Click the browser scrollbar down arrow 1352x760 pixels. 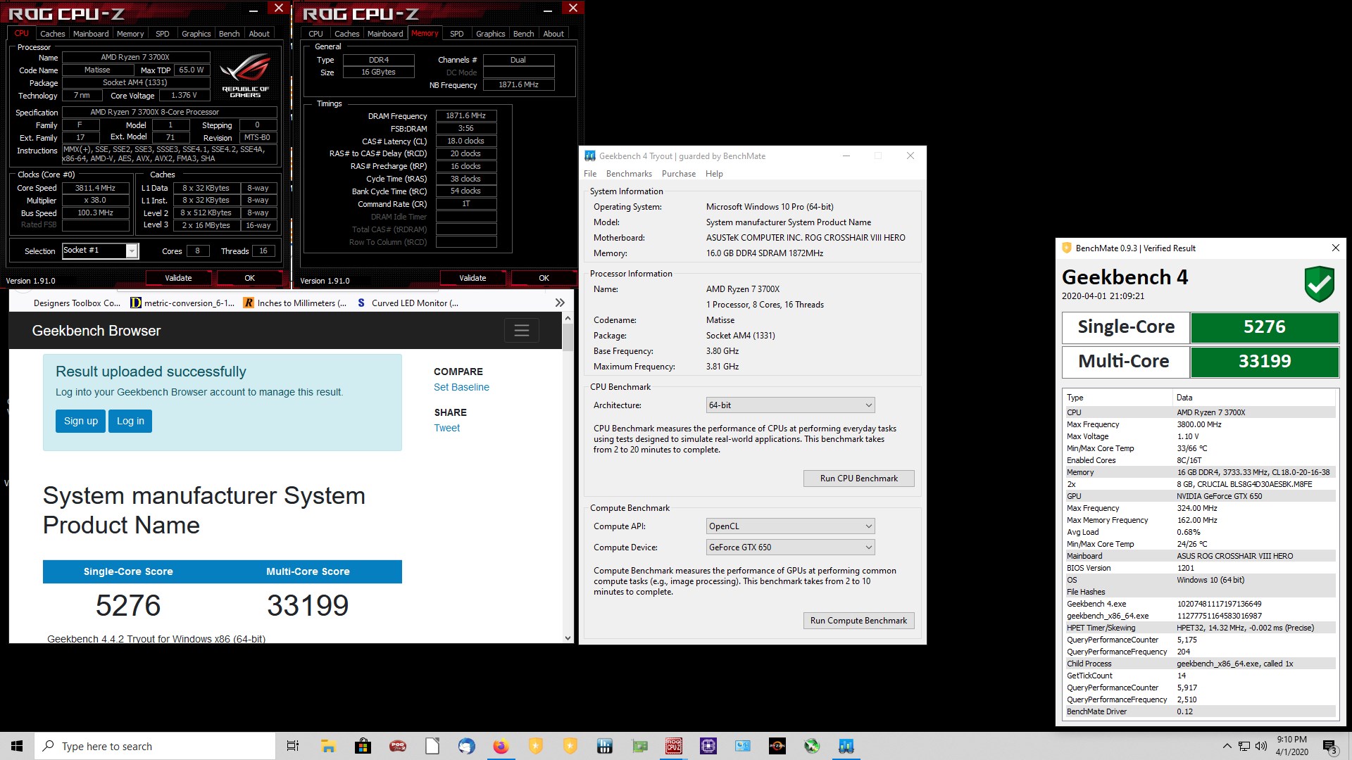[568, 638]
